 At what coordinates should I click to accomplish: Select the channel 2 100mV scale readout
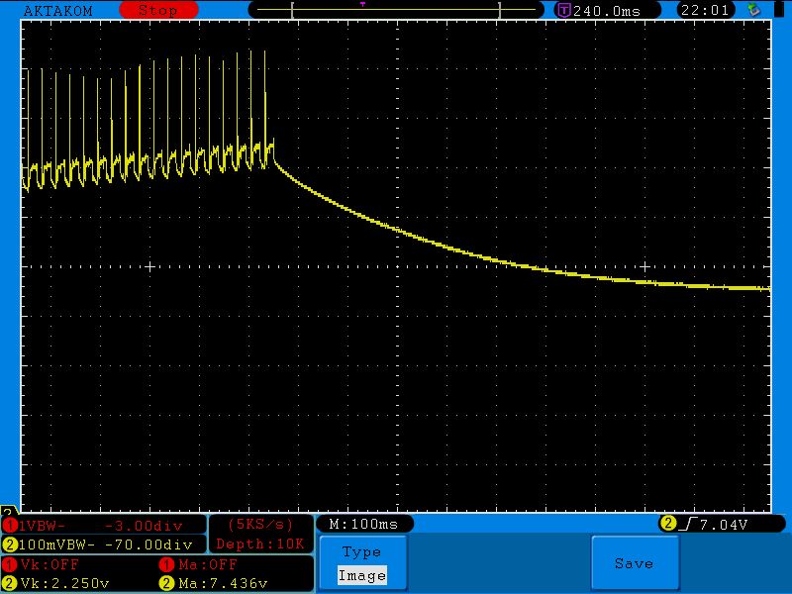103,544
